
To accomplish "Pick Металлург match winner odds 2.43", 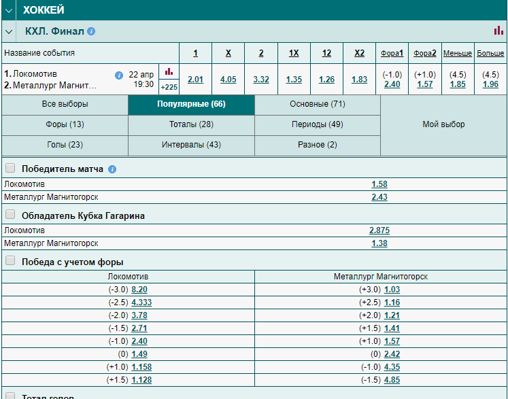I will click(x=379, y=197).
